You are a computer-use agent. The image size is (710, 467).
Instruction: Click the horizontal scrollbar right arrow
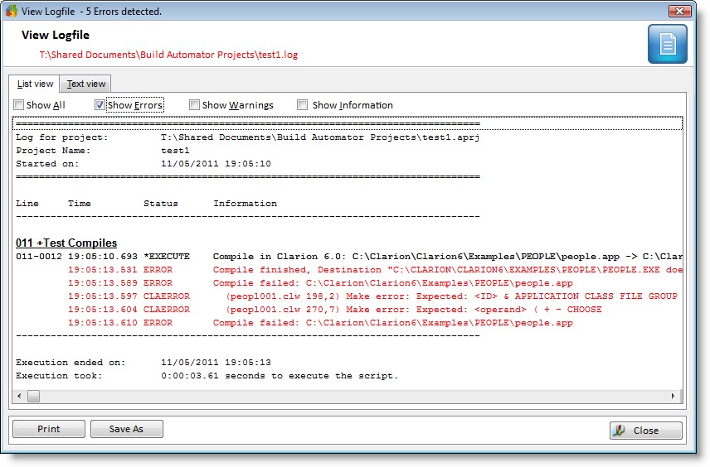674,396
